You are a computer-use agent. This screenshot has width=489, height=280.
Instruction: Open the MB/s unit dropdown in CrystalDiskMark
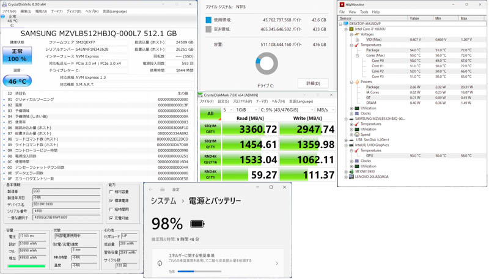coord(325,110)
